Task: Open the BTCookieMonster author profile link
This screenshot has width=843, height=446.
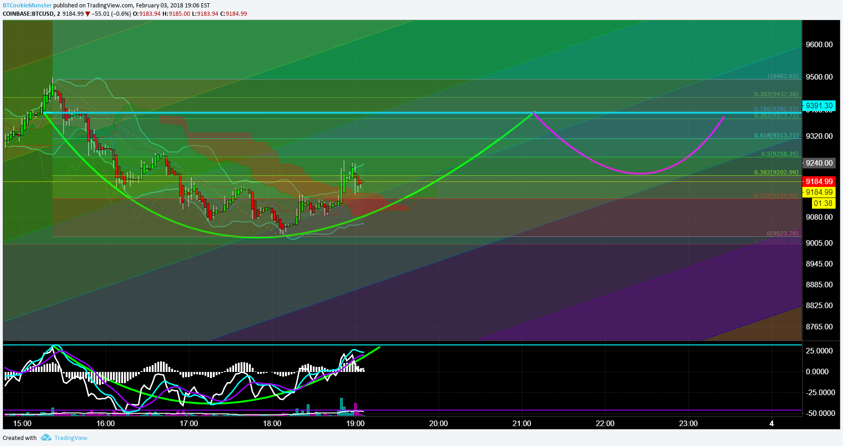Action: tap(27, 5)
